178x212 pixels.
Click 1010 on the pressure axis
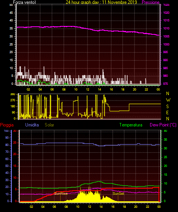166,28
